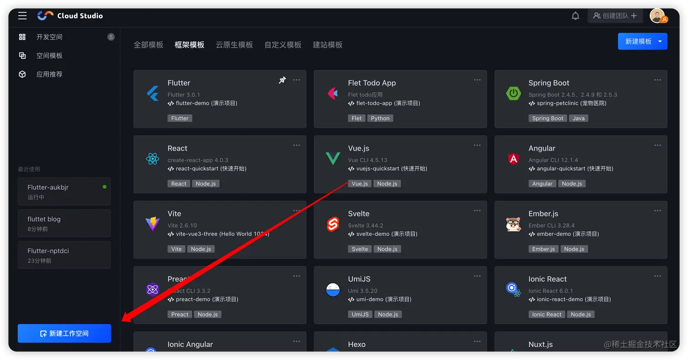Open the user avatar menu

(x=658, y=16)
